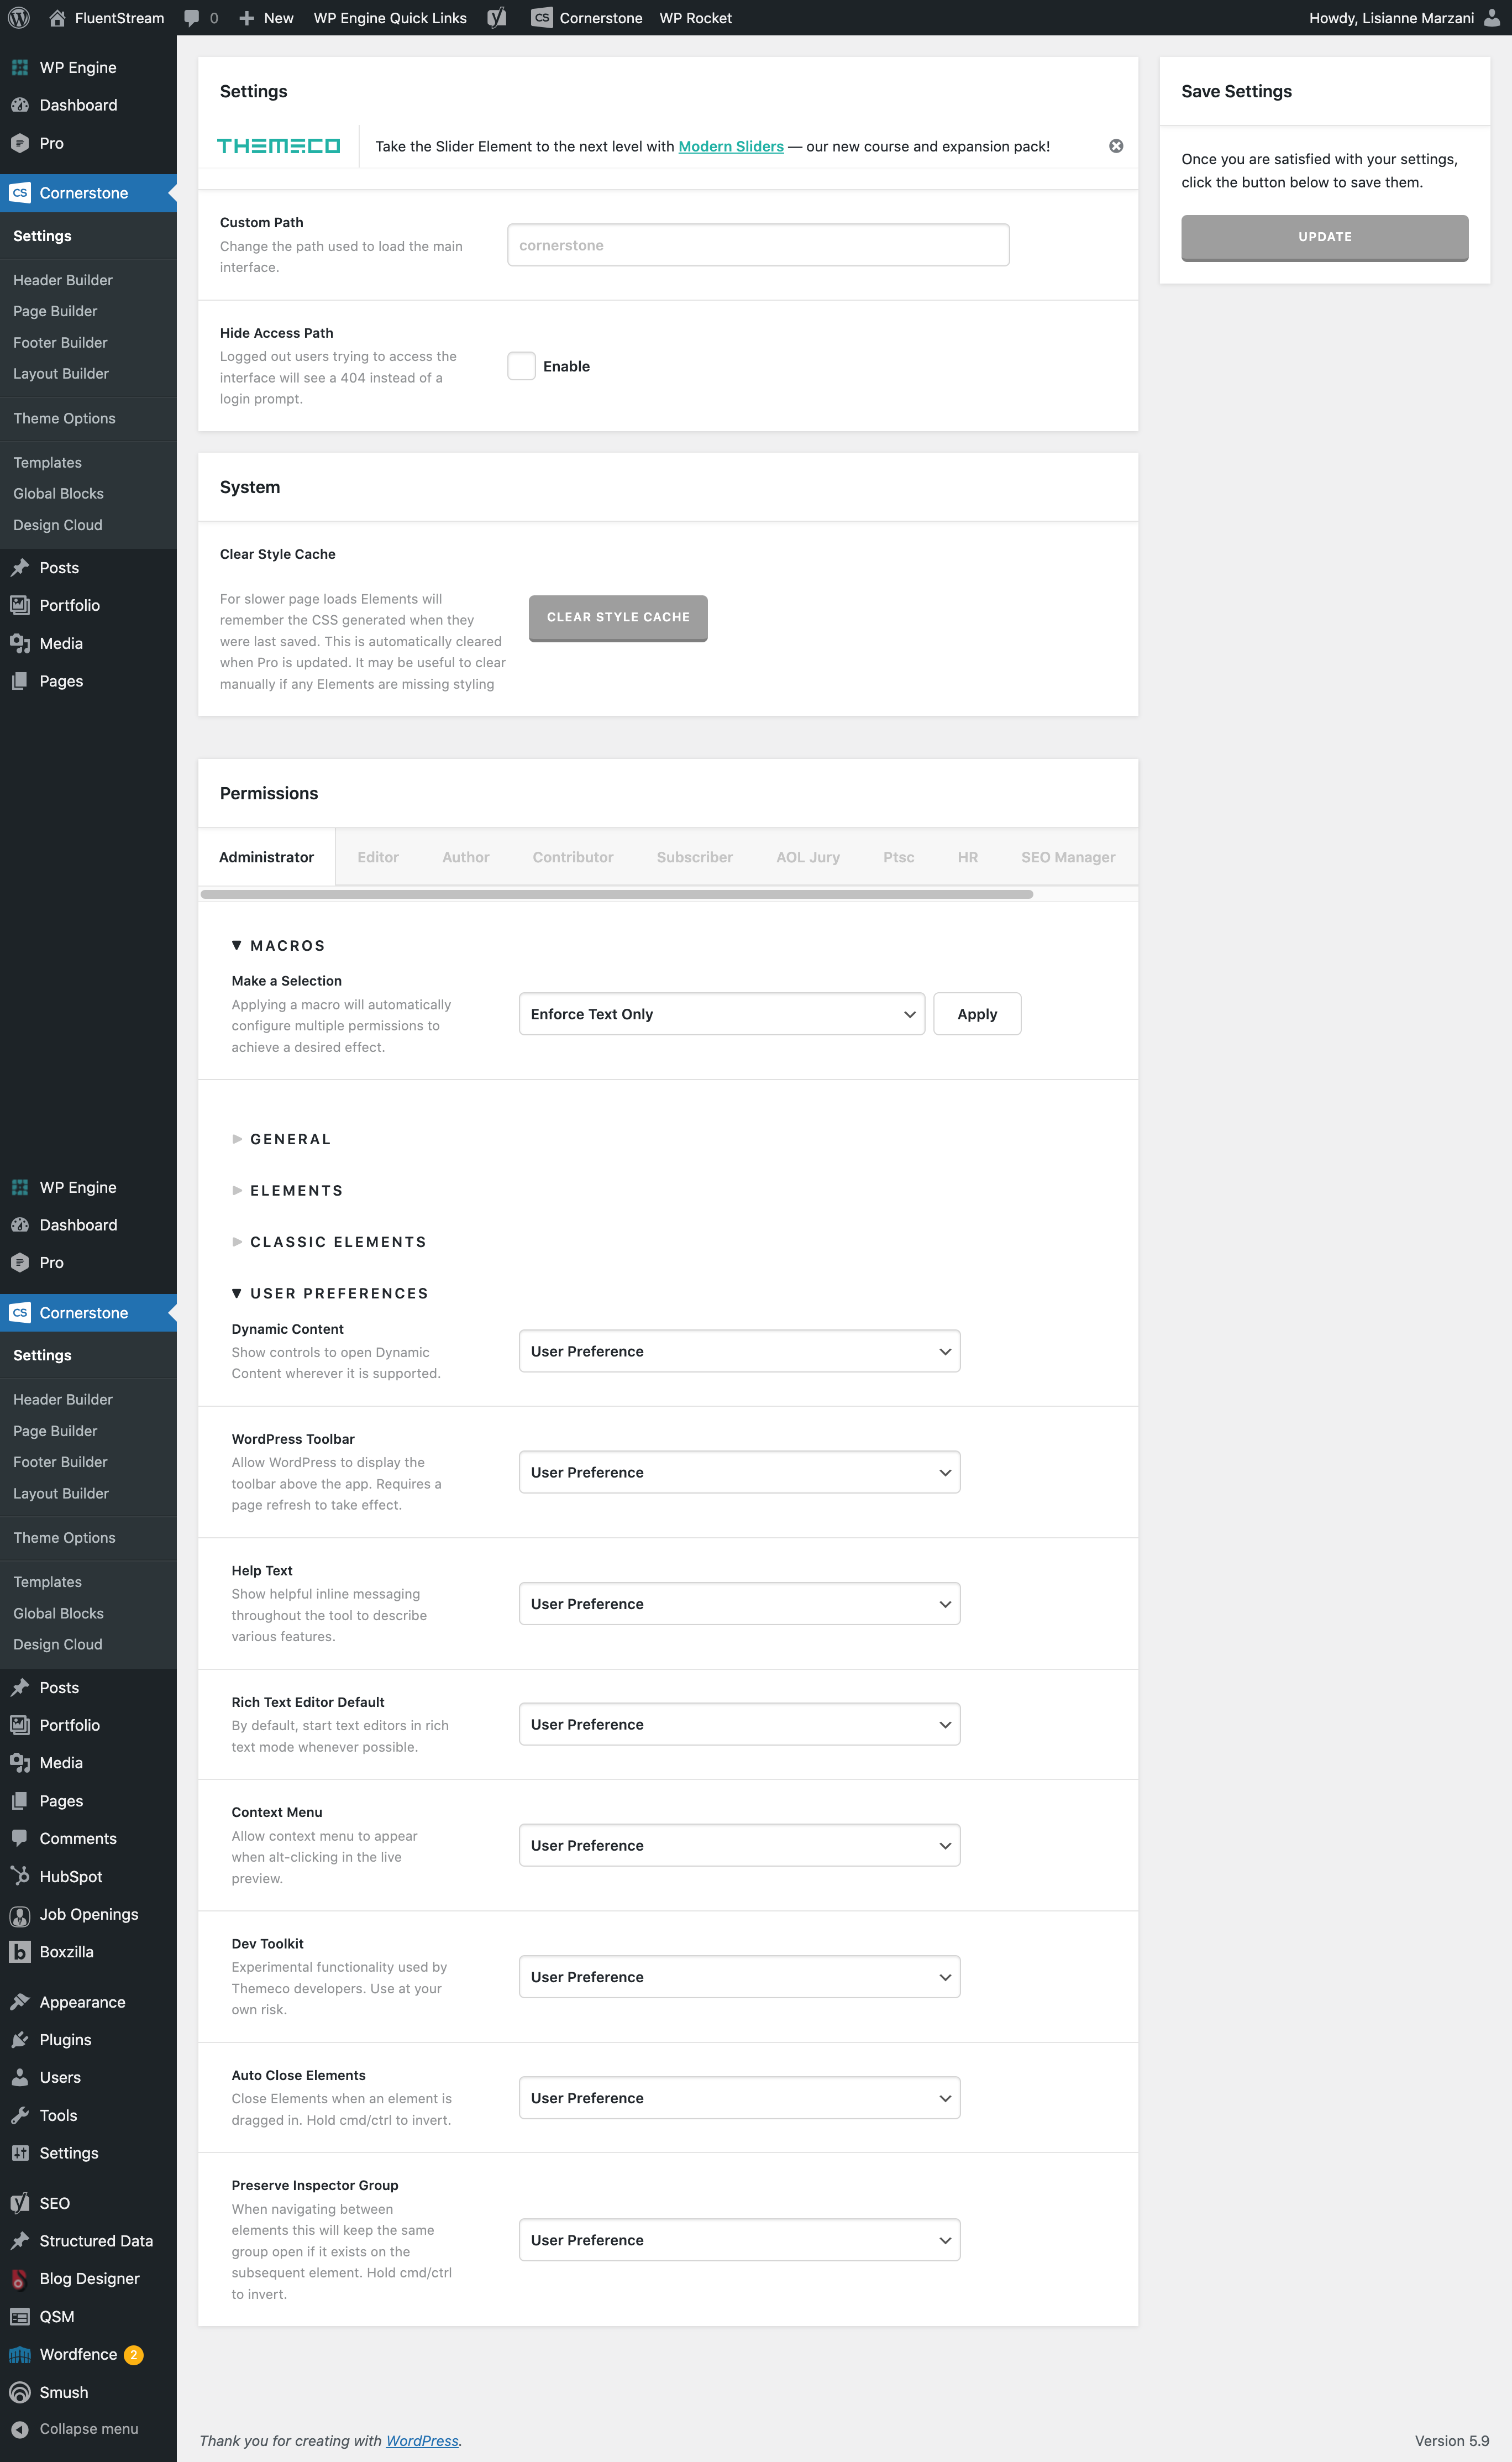
Task: Switch to the Contributor permissions tab
Action: [573, 857]
